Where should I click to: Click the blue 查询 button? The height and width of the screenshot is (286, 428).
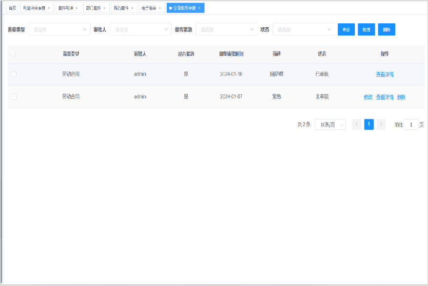tap(346, 29)
